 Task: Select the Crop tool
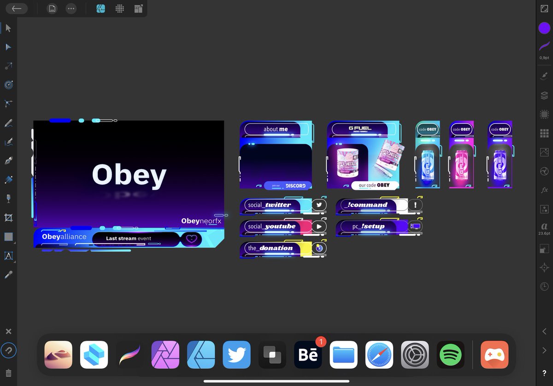[8, 217]
